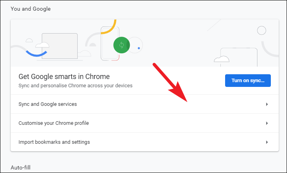Click the cloud beside the tablet illustration
This screenshot has height=173, width=287.
pyautogui.click(x=222, y=59)
